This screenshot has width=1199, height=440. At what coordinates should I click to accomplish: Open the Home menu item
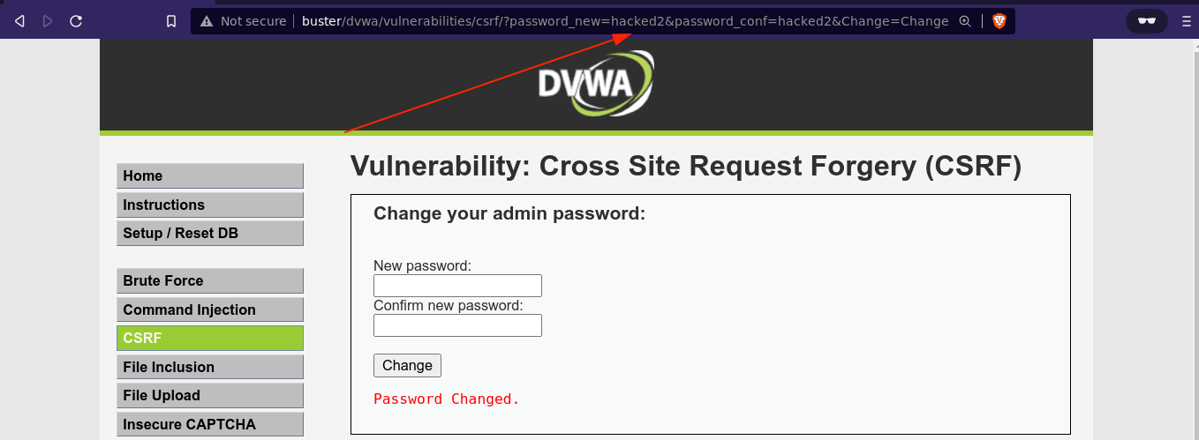coord(209,176)
